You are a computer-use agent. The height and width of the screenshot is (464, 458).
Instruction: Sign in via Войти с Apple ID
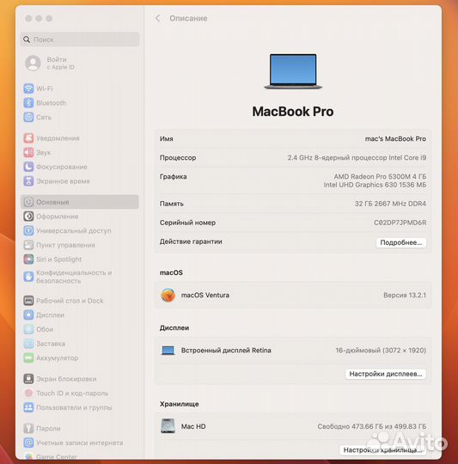pos(51,63)
